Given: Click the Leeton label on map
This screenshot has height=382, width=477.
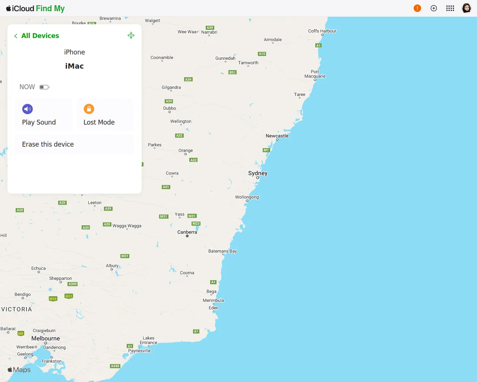Looking at the screenshot, I should [95, 203].
